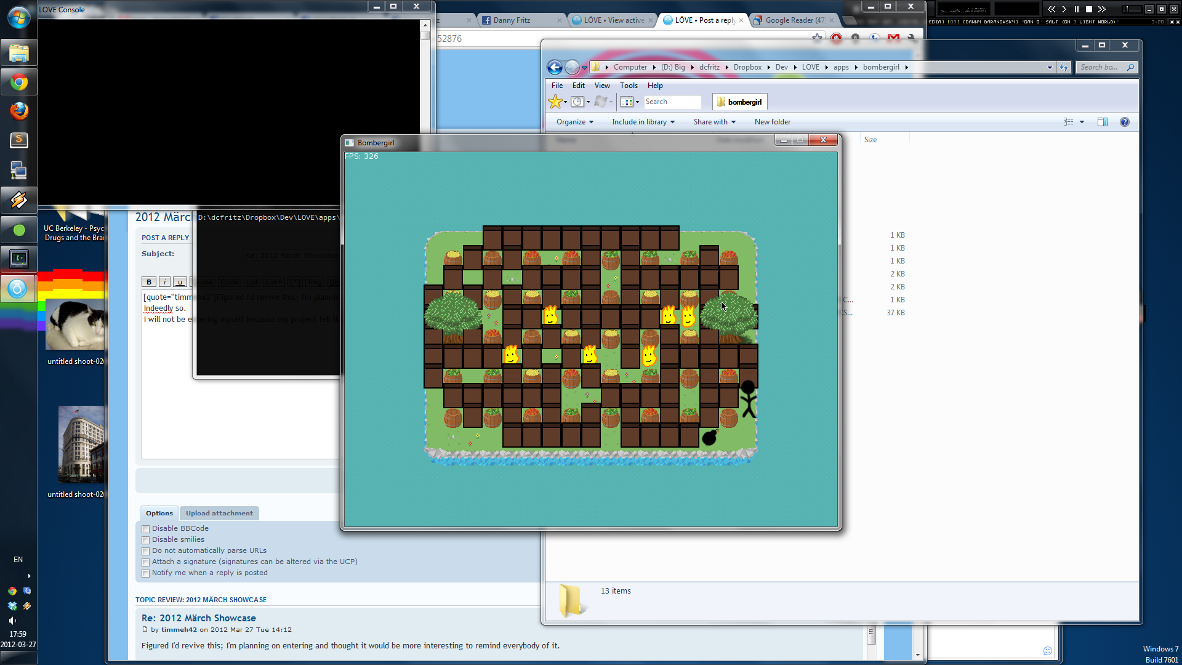
Task: Apply italic in forum reply editor
Action: pyautogui.click(x=165, y=282)
